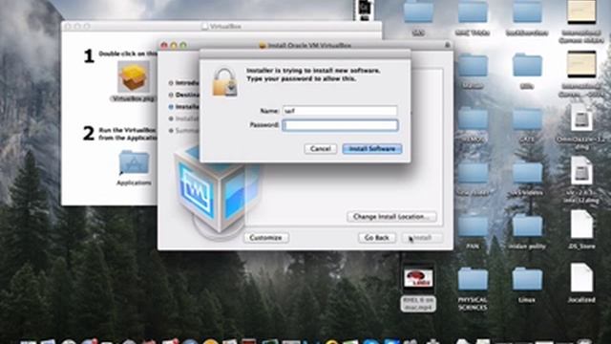Select the PHYSICAL SCIENCES folder on the desktop

473,279
